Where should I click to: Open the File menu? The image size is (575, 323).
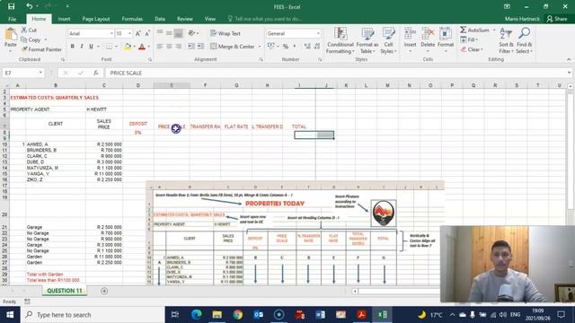point(12,19)
